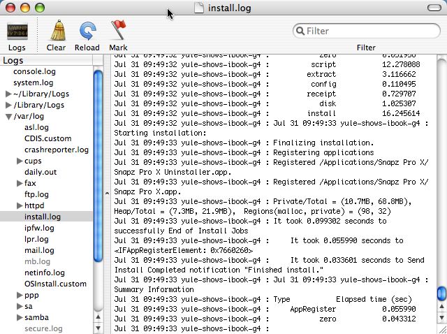
Task: Click the magnifier in the Filter field
Action: tap(300, 31)
